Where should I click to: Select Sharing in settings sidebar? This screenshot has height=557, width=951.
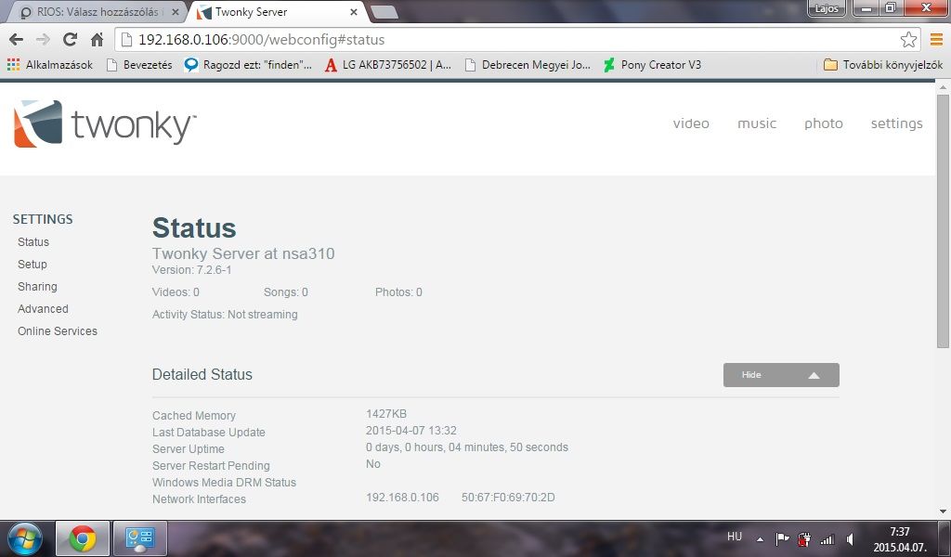pyautogui.click(x=37, y=287)
